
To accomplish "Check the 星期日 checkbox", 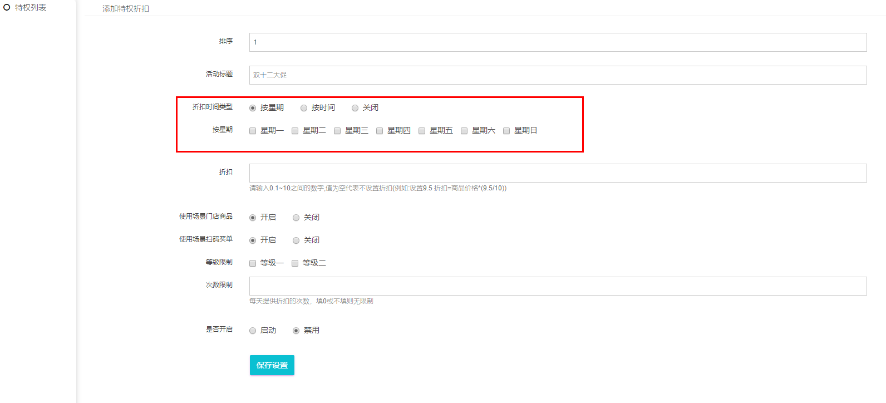I will pos(506,131).
